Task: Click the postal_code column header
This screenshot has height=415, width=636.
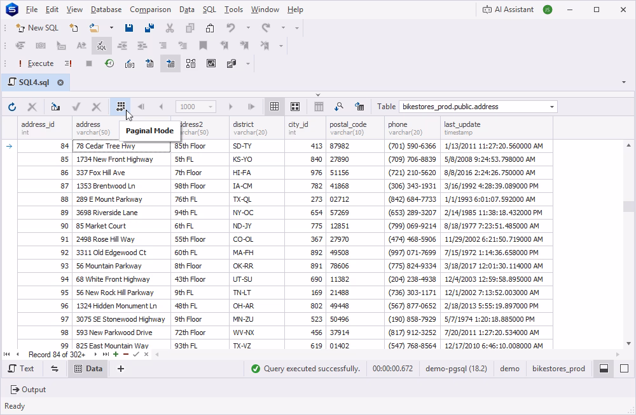Action: click(355, 128)
